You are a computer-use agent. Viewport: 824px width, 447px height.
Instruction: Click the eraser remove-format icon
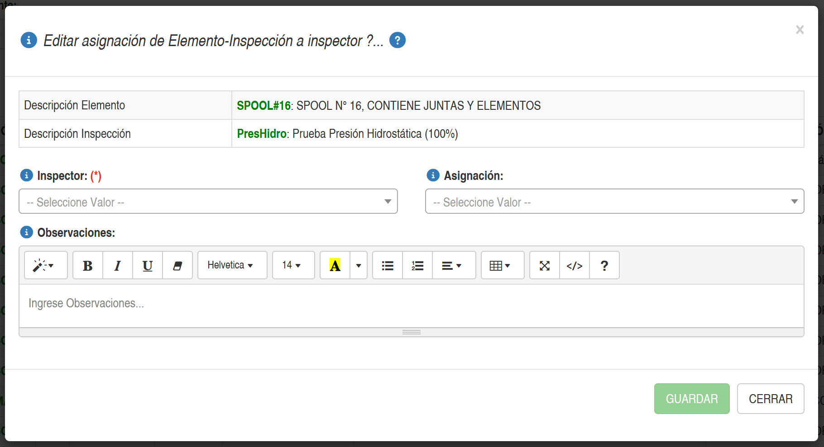177,265
